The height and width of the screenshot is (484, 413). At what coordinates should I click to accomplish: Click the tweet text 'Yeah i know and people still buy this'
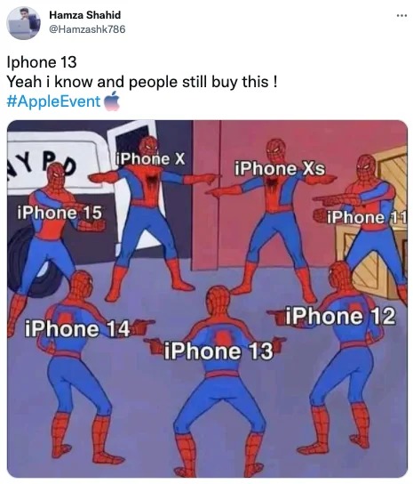click(x=138, y=82)
